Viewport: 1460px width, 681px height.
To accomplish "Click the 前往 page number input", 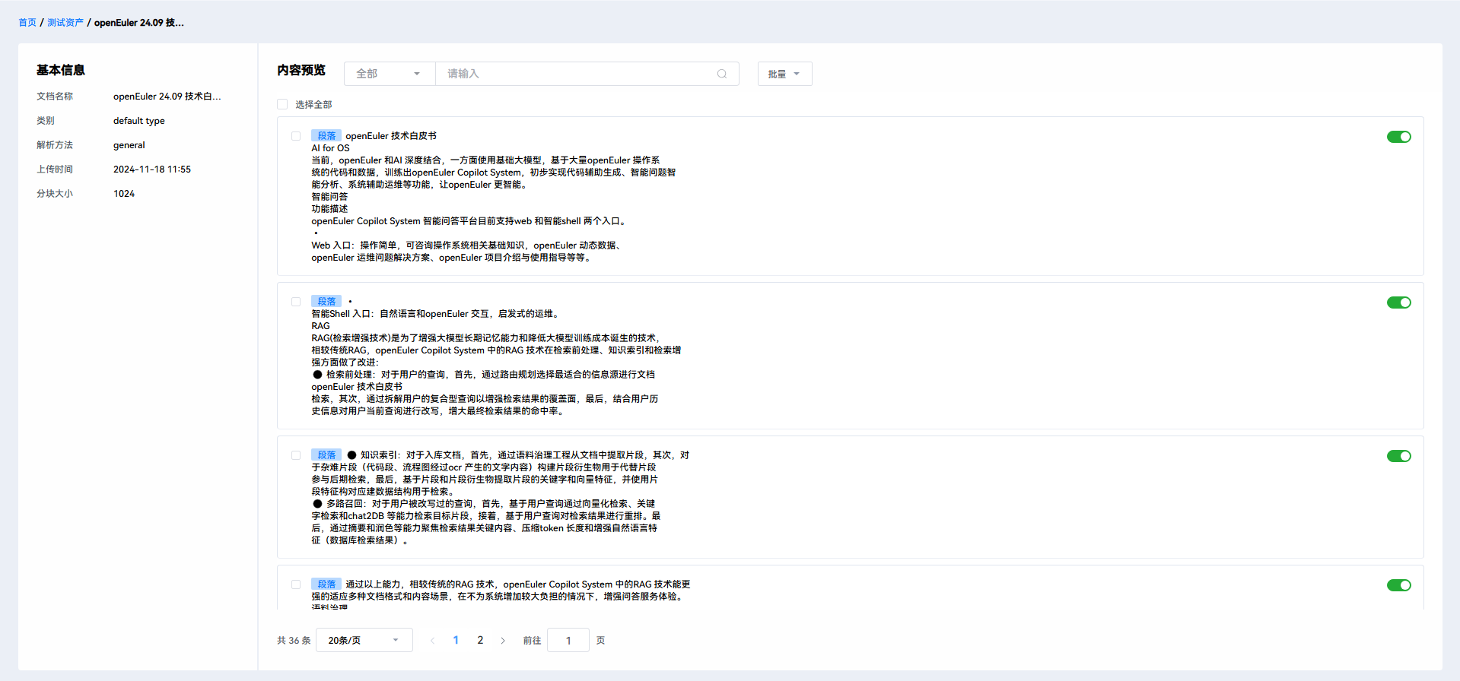I will coord(568,640).
